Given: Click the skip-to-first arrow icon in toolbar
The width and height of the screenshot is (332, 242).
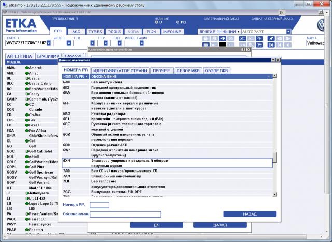Looking at the screenshot, I should 271,45.
